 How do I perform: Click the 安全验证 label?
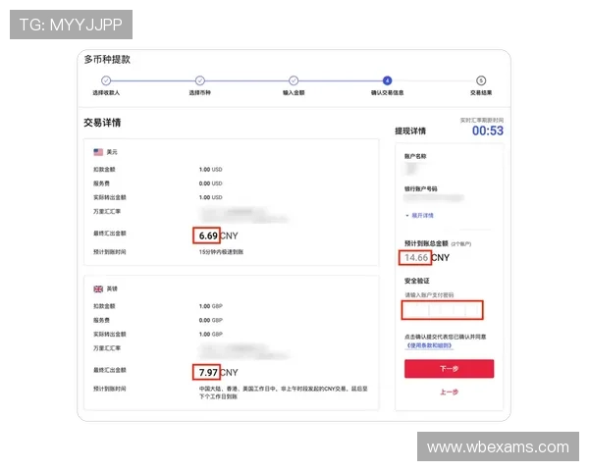tap(417, 281)
